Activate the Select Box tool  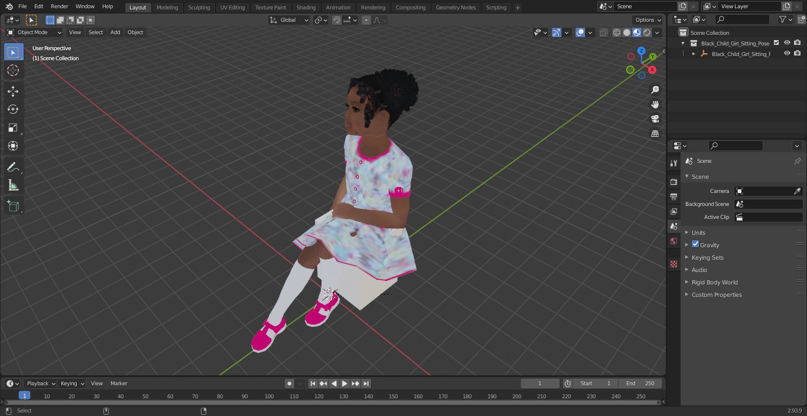pyautogui.click(x=13, y=52)
